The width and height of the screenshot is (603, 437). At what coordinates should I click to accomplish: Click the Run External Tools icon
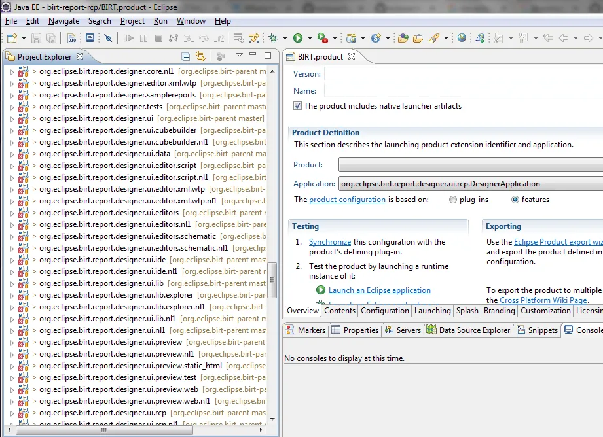[323, 38]
